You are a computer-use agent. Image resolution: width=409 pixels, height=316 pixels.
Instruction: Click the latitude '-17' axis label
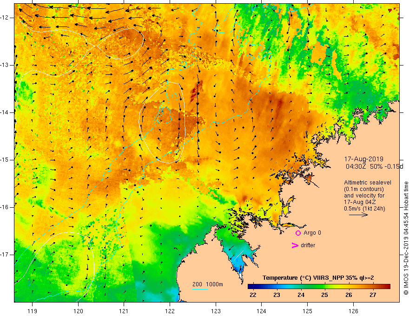[x=5, y=255]
